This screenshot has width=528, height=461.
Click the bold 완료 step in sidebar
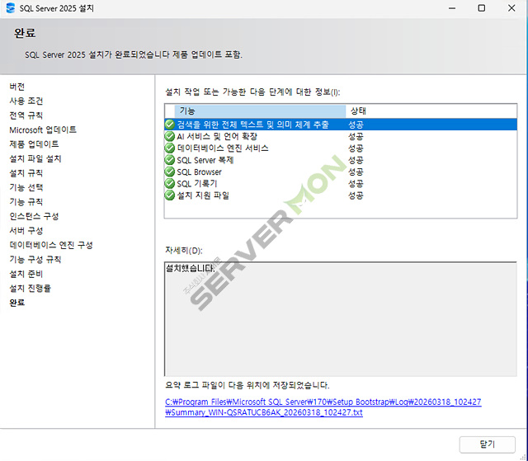(x=17, y=303)
